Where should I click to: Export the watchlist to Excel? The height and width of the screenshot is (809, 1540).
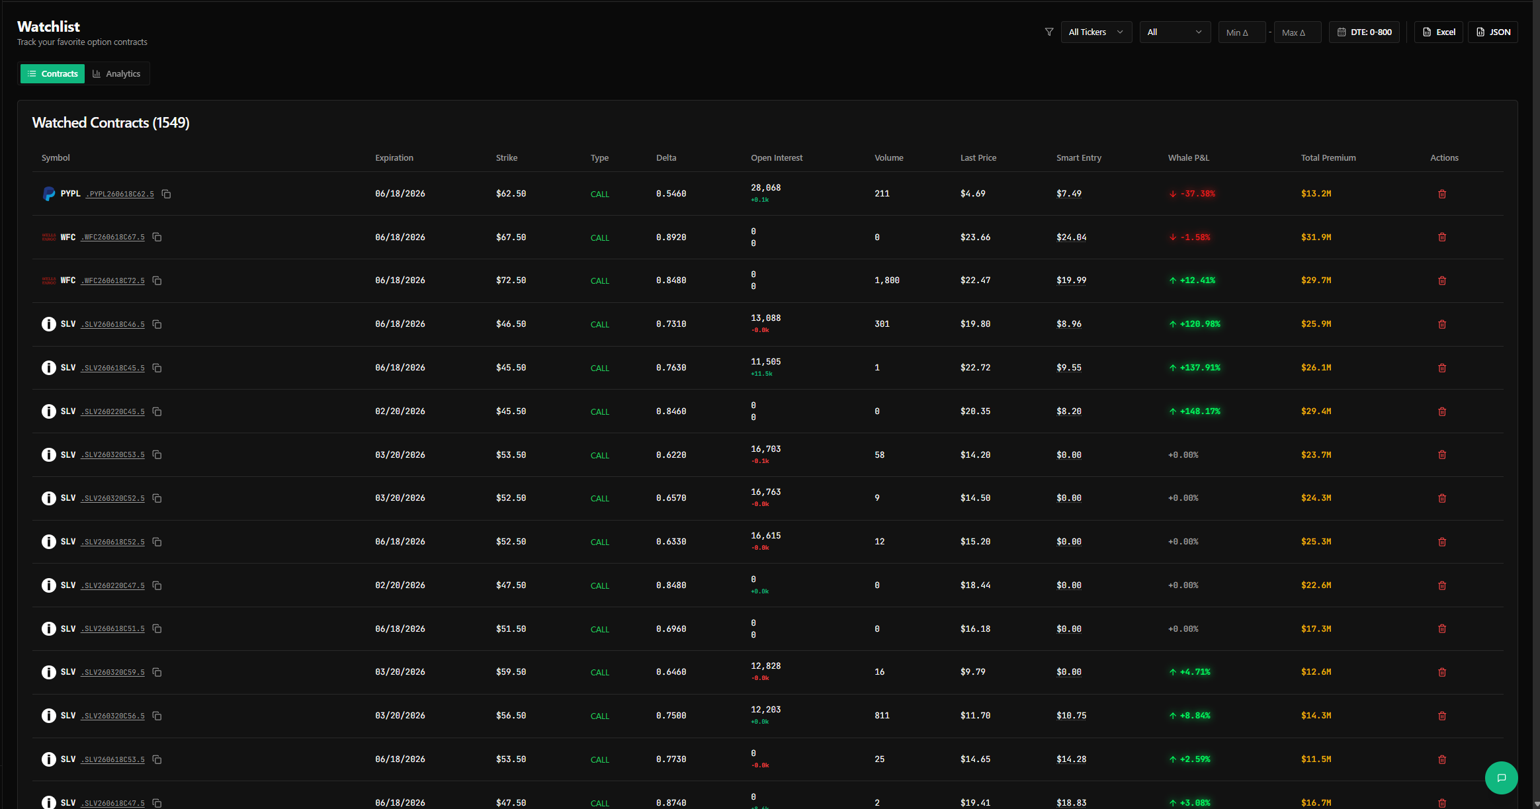click(1439, 32)
